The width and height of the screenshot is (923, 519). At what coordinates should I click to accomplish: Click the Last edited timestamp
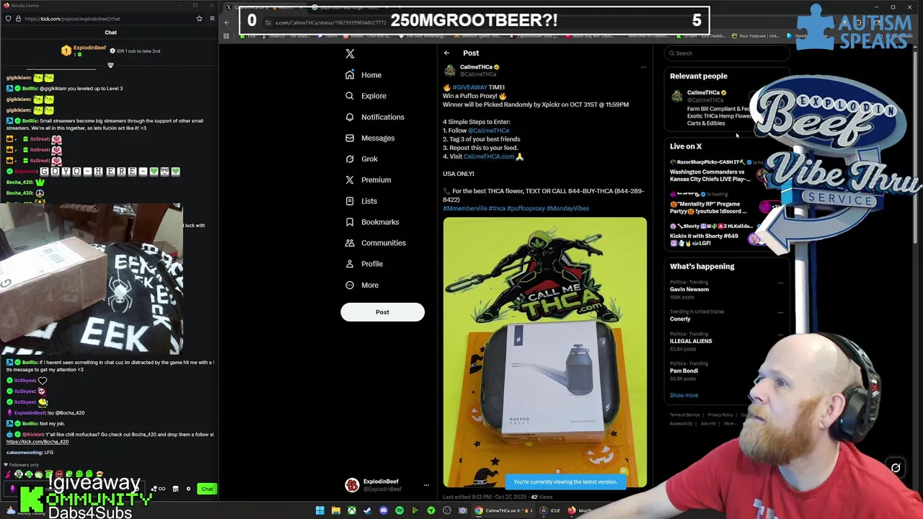pyautogui.click(x=486, y=497)
